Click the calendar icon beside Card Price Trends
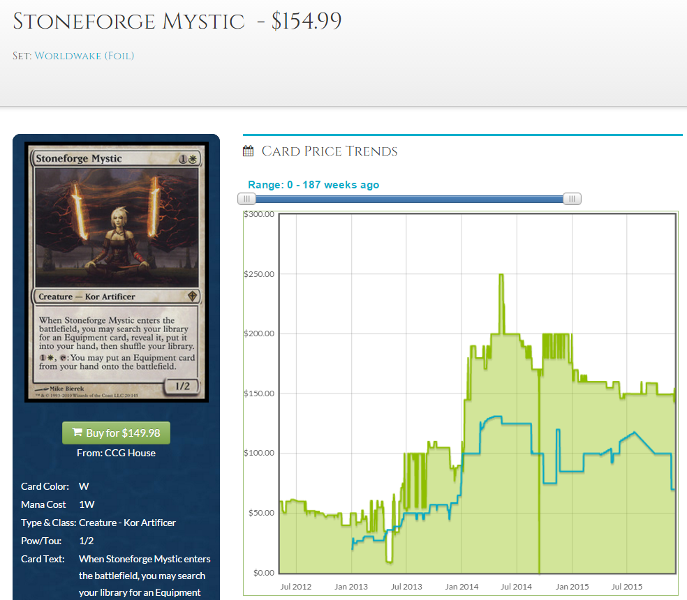 [x=248, y=151]
